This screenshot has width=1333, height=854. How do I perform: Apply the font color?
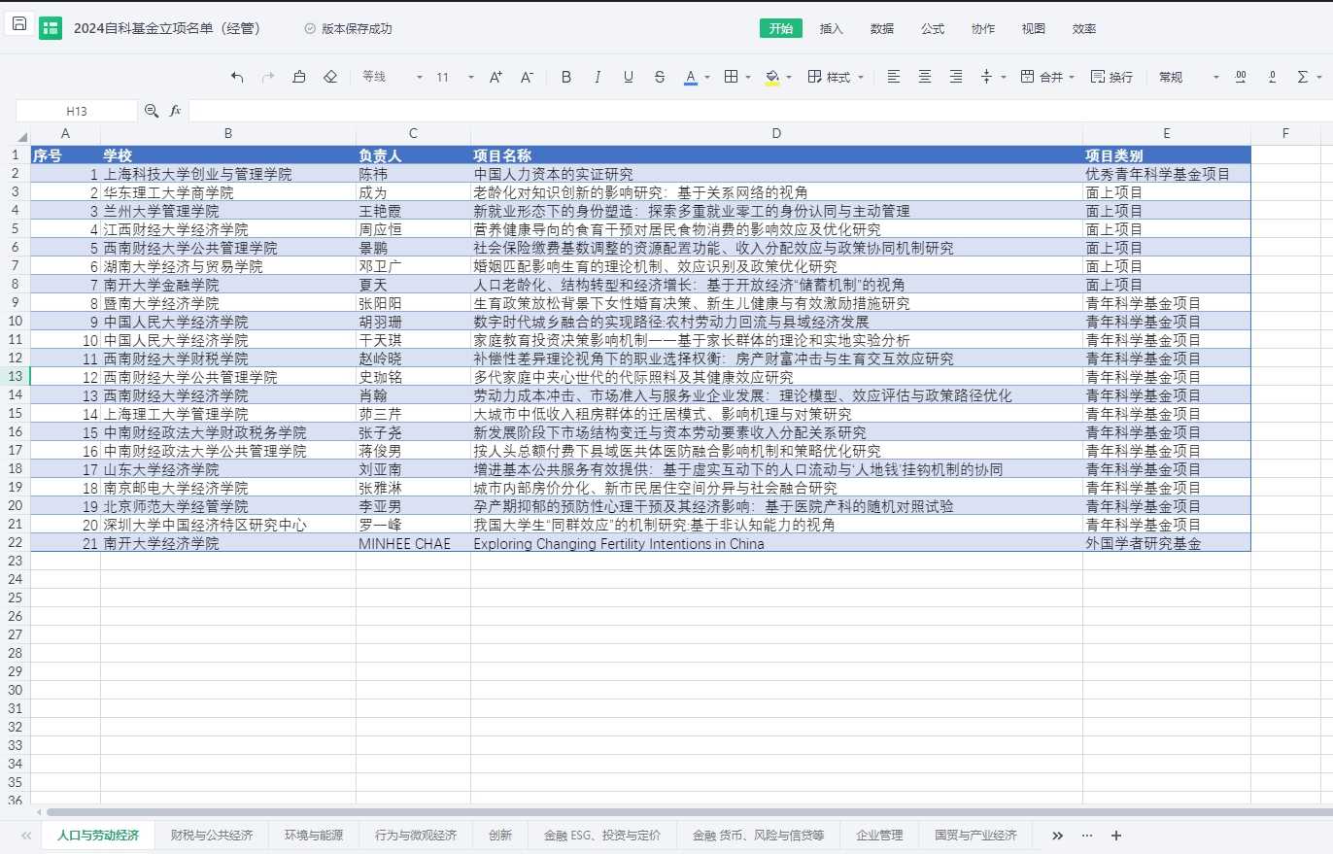coord(691,77)
